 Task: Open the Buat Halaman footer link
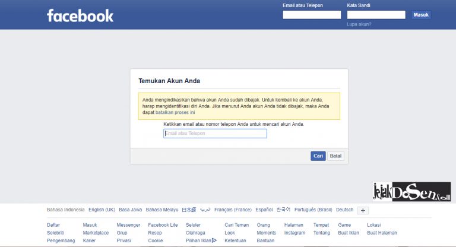382,233
